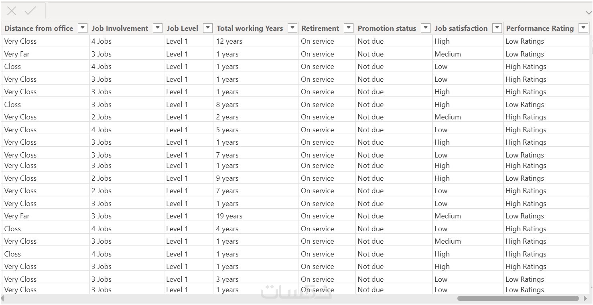Select the first Very Far cell
This screenshot has width=593, height=305.
coord(17,54)
